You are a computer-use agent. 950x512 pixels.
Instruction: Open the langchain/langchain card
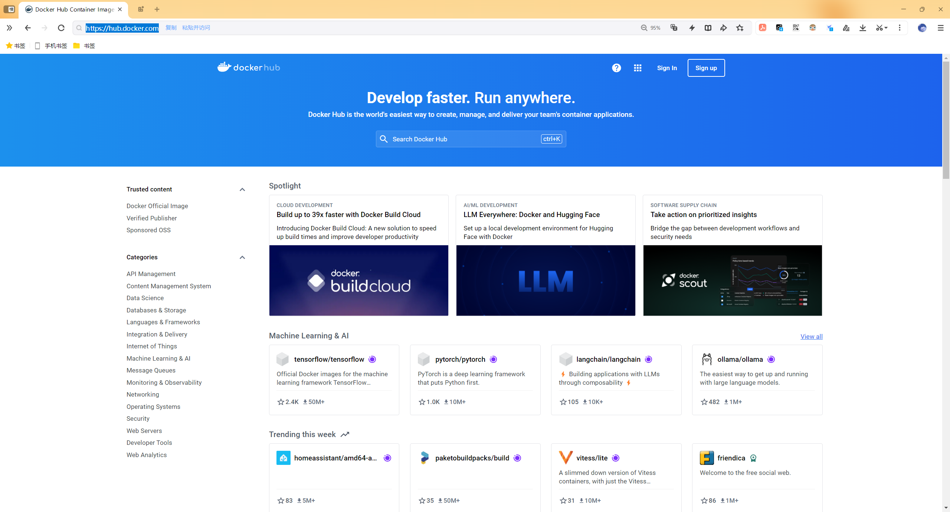click(x=616, y=380)
